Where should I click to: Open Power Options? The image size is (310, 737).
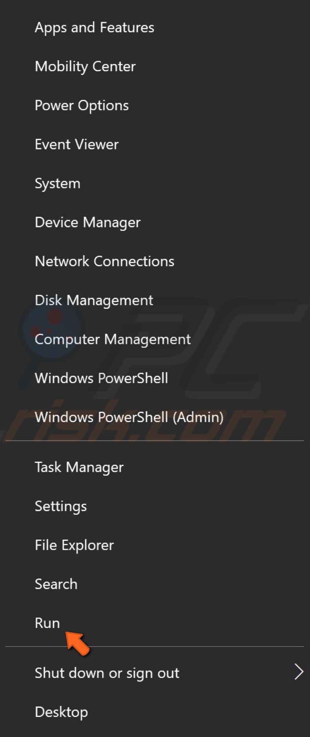(x=82, y=105)
